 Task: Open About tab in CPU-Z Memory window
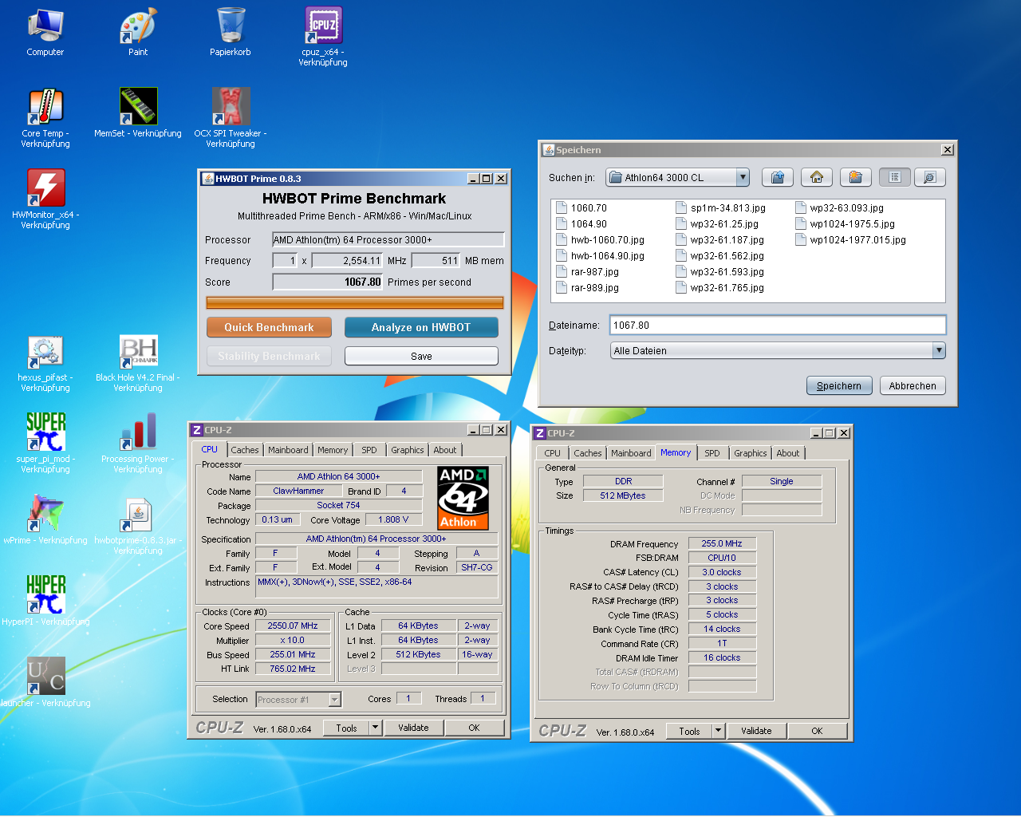point(788,453)
